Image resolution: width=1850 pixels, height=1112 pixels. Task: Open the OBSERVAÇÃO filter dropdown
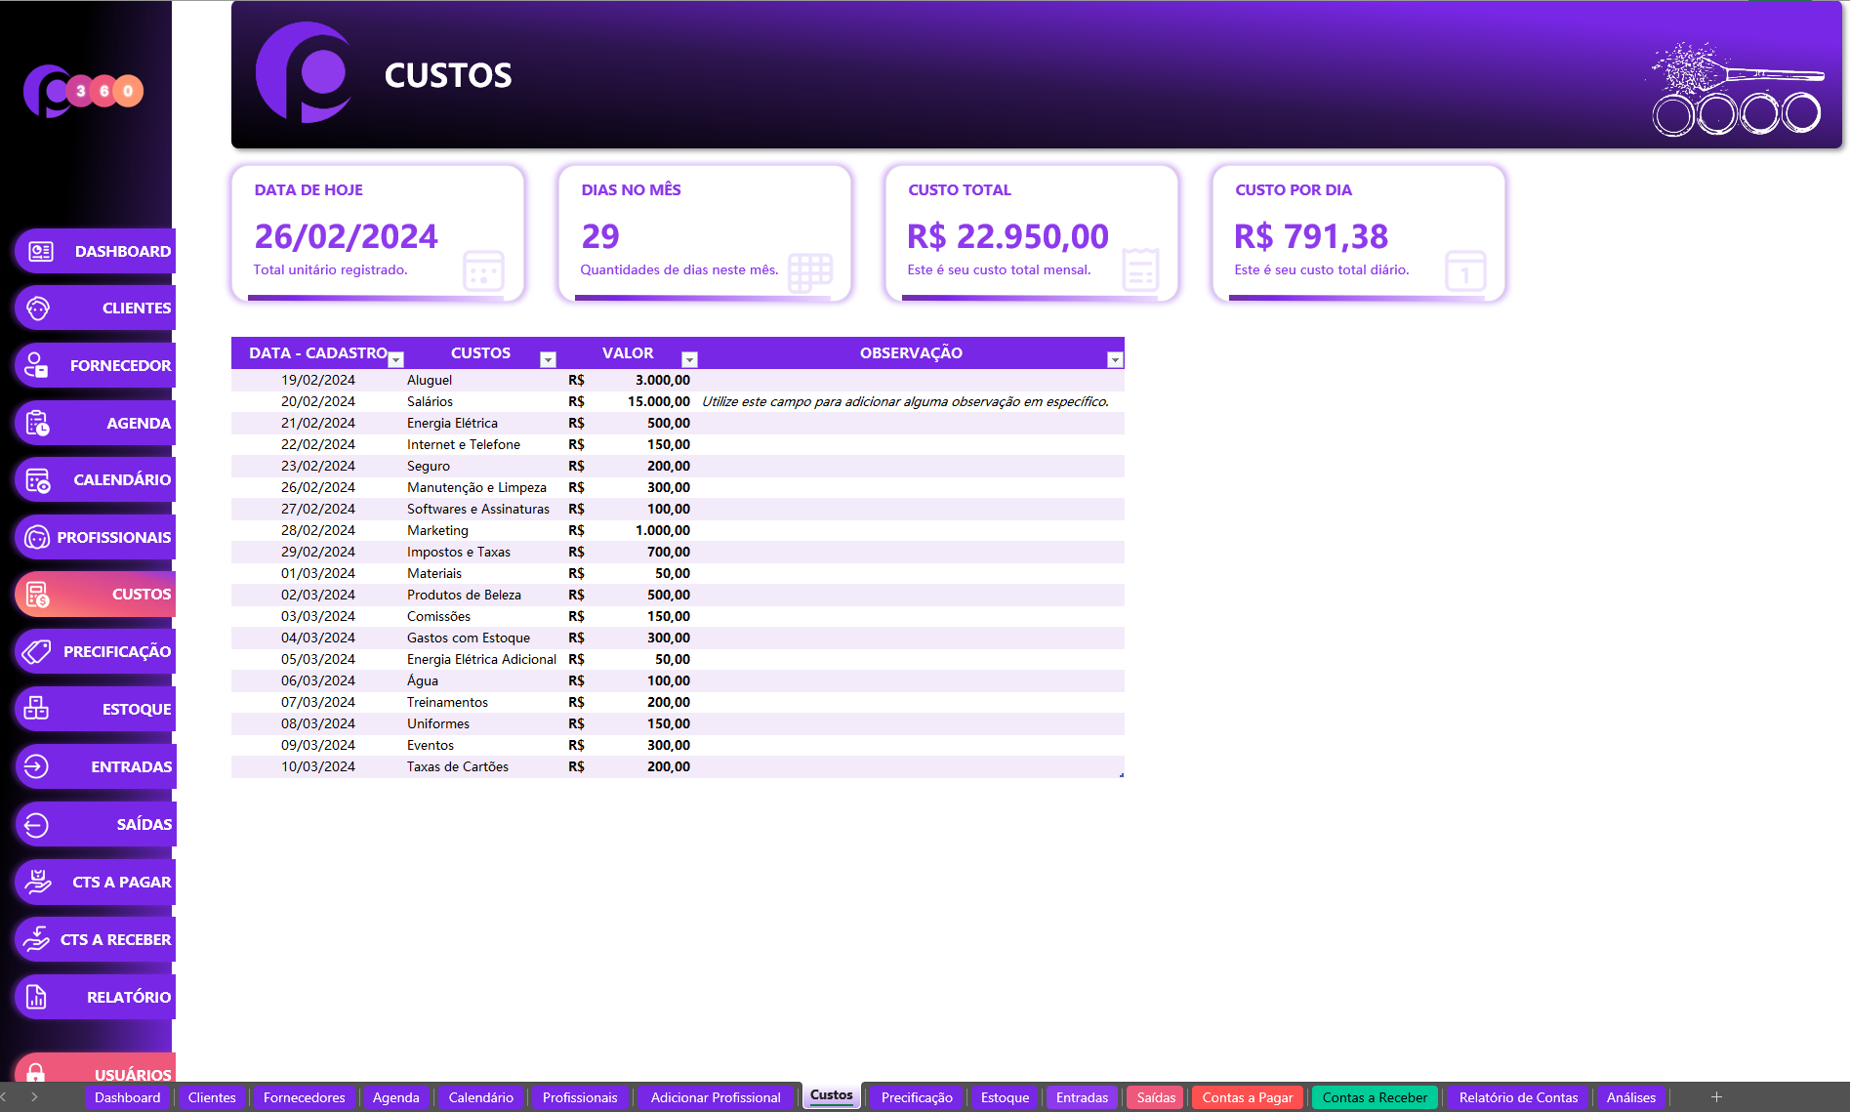(1114, 358)
